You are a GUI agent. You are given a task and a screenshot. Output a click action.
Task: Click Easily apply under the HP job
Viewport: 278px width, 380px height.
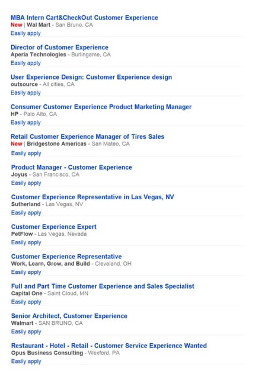(25, 123)
